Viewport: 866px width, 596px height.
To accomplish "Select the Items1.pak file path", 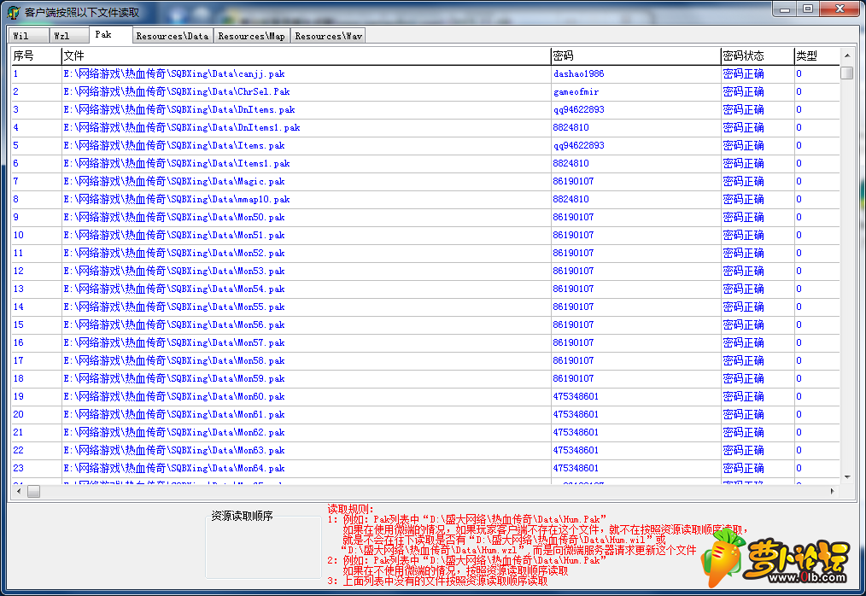I will coord(177,163).
